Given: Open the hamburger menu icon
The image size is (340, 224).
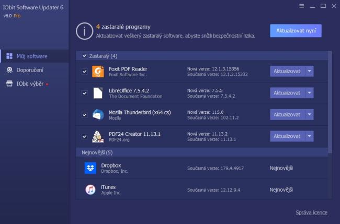Looking at the screenshot, I should [301, 6].
